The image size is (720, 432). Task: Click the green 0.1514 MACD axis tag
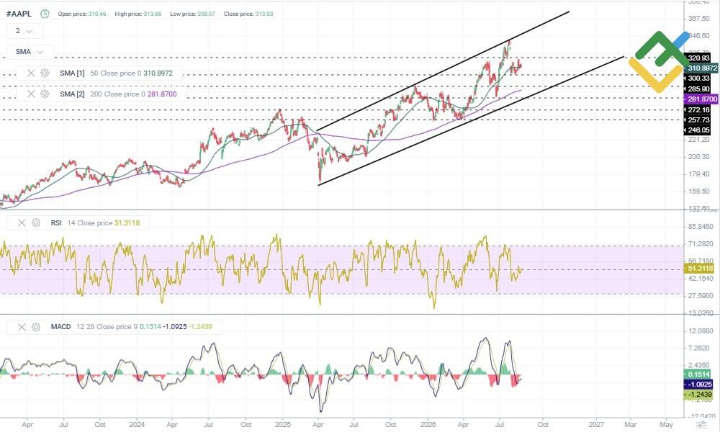(x=699, y=374)
